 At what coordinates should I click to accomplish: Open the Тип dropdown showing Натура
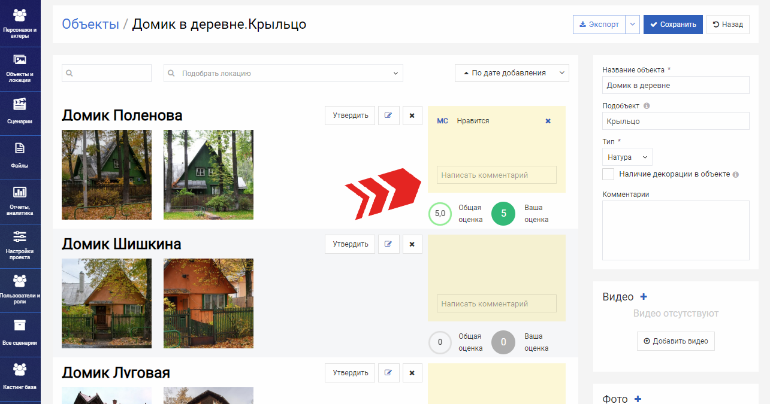pos(627,157)
